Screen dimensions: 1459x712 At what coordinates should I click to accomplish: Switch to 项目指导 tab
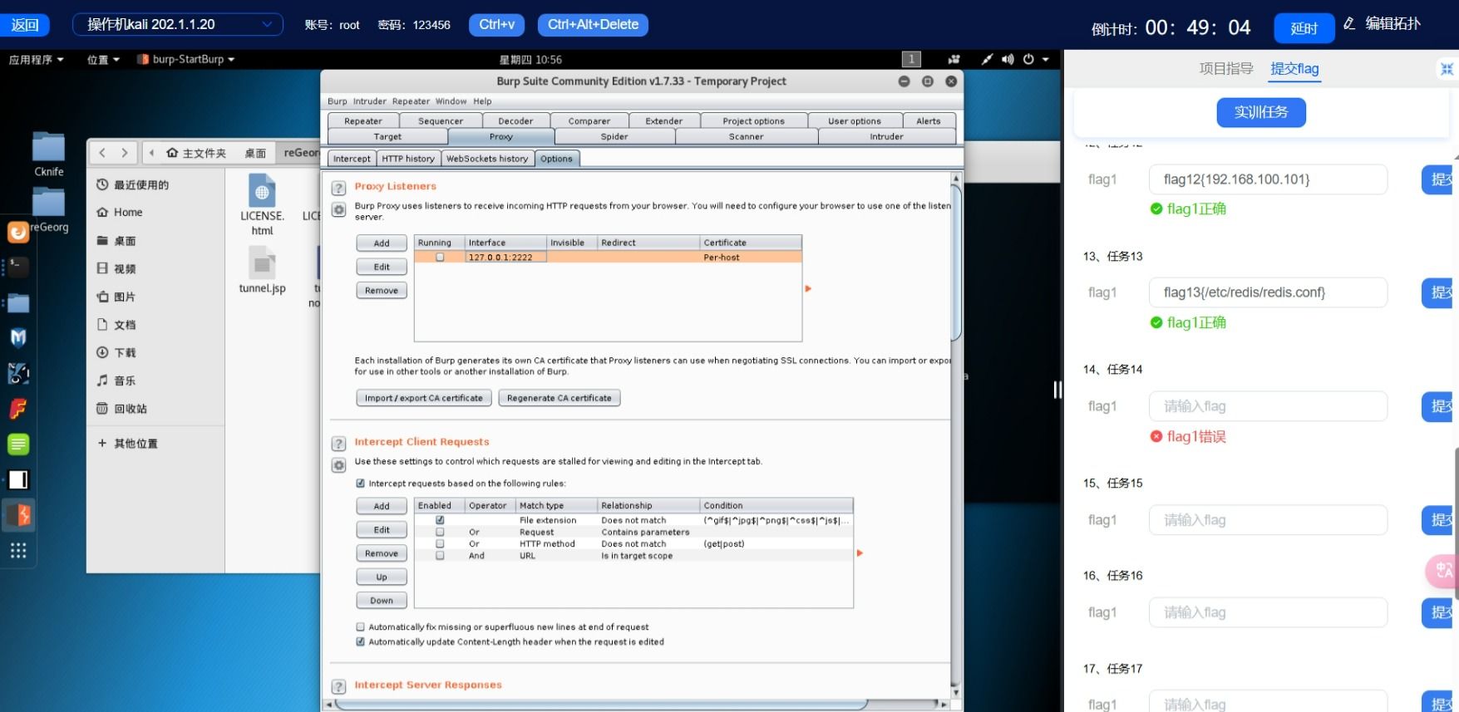(x=1225, y=69)
